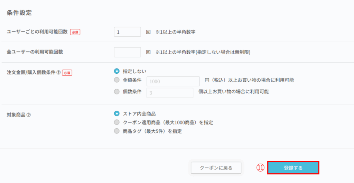Click the 金額条件 amount field showing 1000

click(173, 81)
